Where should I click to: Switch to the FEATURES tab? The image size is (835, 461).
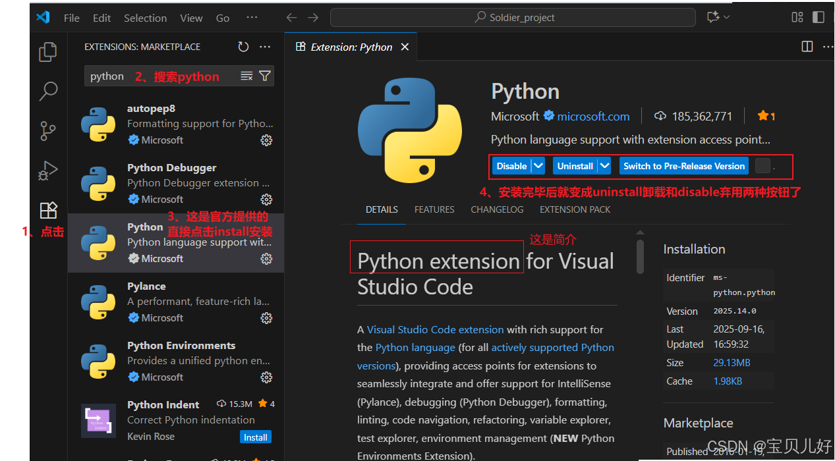(434, 209)
